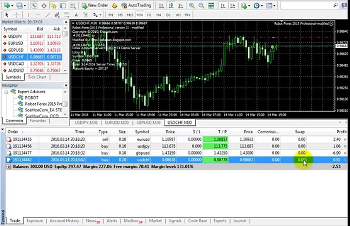Click the toolbar search input field
Screen dimensions: 350x226
click(x=307, y=5)
